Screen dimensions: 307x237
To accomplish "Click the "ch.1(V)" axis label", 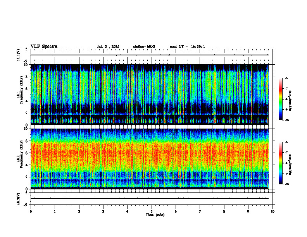I will 19,55.
